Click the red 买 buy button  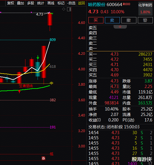pos(96,20)
